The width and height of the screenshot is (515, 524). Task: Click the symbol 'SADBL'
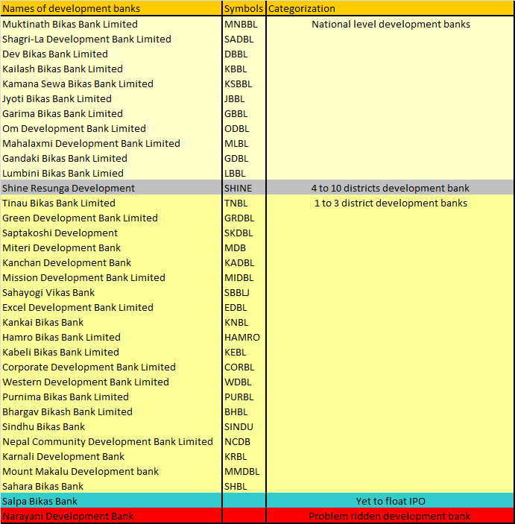[x=244, y=39]
